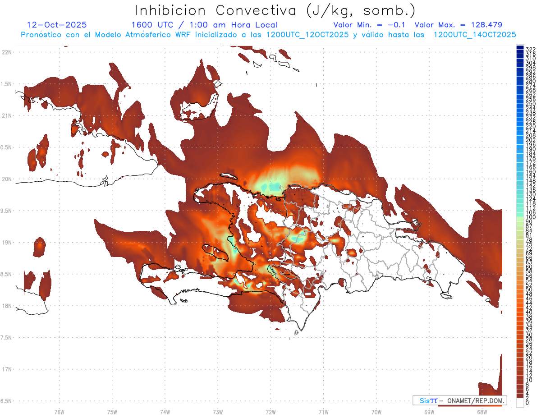Click the '0.5N' latitude label
The height and width of the screenshot is (418, 541).
point(7,147)
